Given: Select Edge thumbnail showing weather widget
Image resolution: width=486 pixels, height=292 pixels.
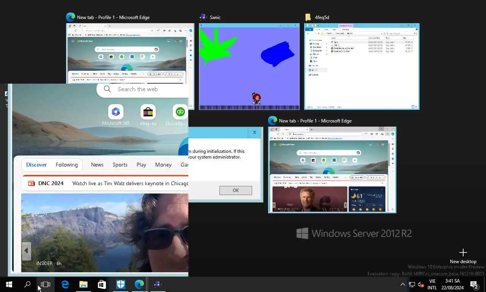Looking at the screenshot, I should pyautogui.click(x=332, y=170).
